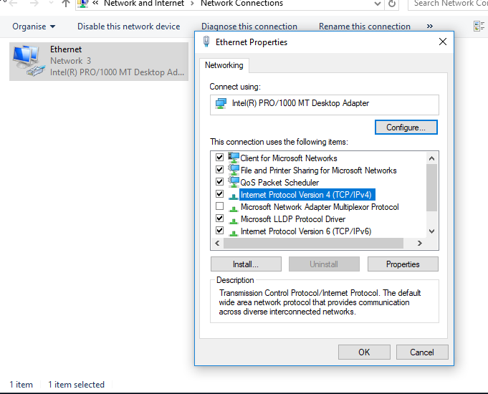This screenshot has height=394, width=488.
Task: Enable Microsoft Network Adapter Multiplexor Protocol
Action: click(x=219, y=206)
